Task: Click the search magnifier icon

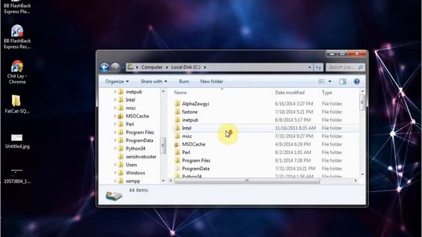Action: [x=361, y=67]
